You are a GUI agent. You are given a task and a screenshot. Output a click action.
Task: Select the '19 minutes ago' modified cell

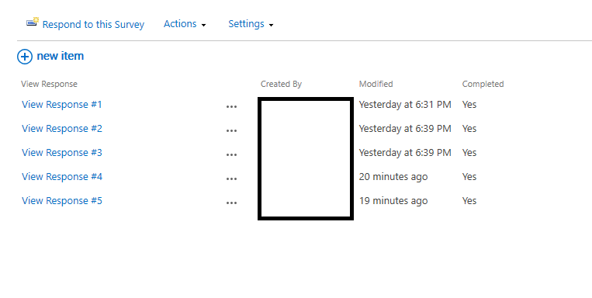click(393, 200)
